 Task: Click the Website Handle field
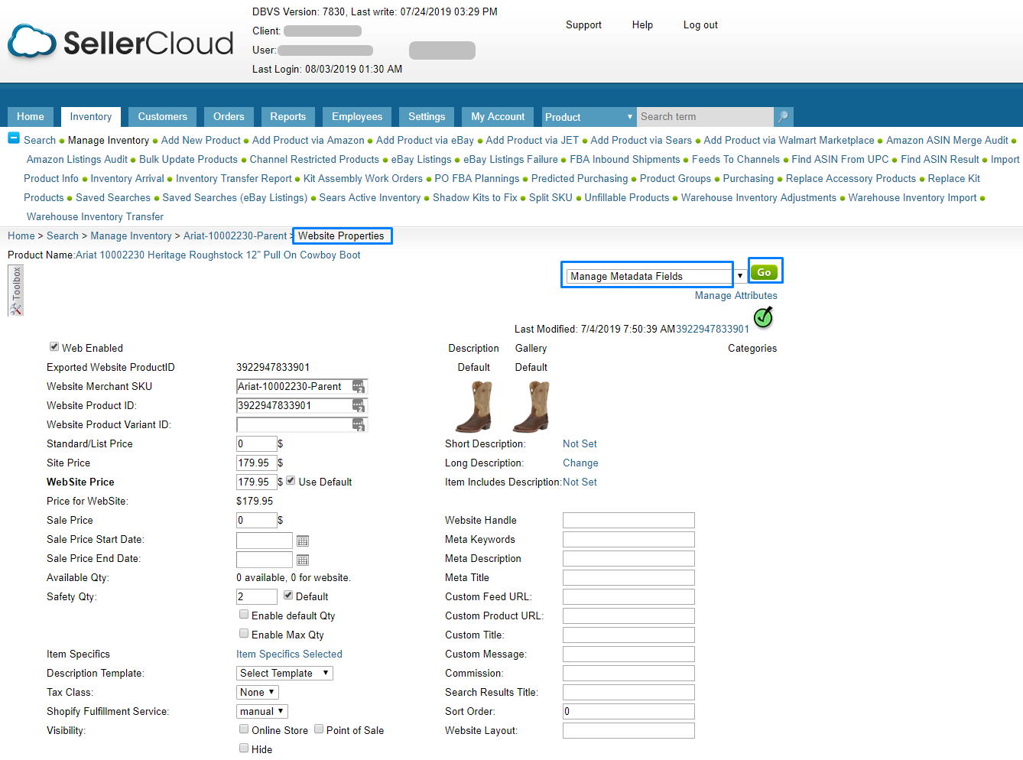(628, 521)
